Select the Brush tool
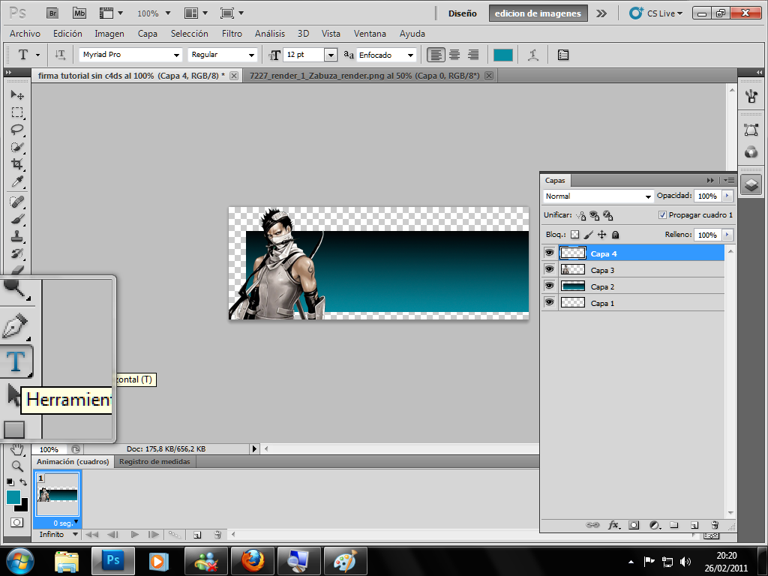Image resolution: width=768 pixels, height=576 pixels. 17,220
